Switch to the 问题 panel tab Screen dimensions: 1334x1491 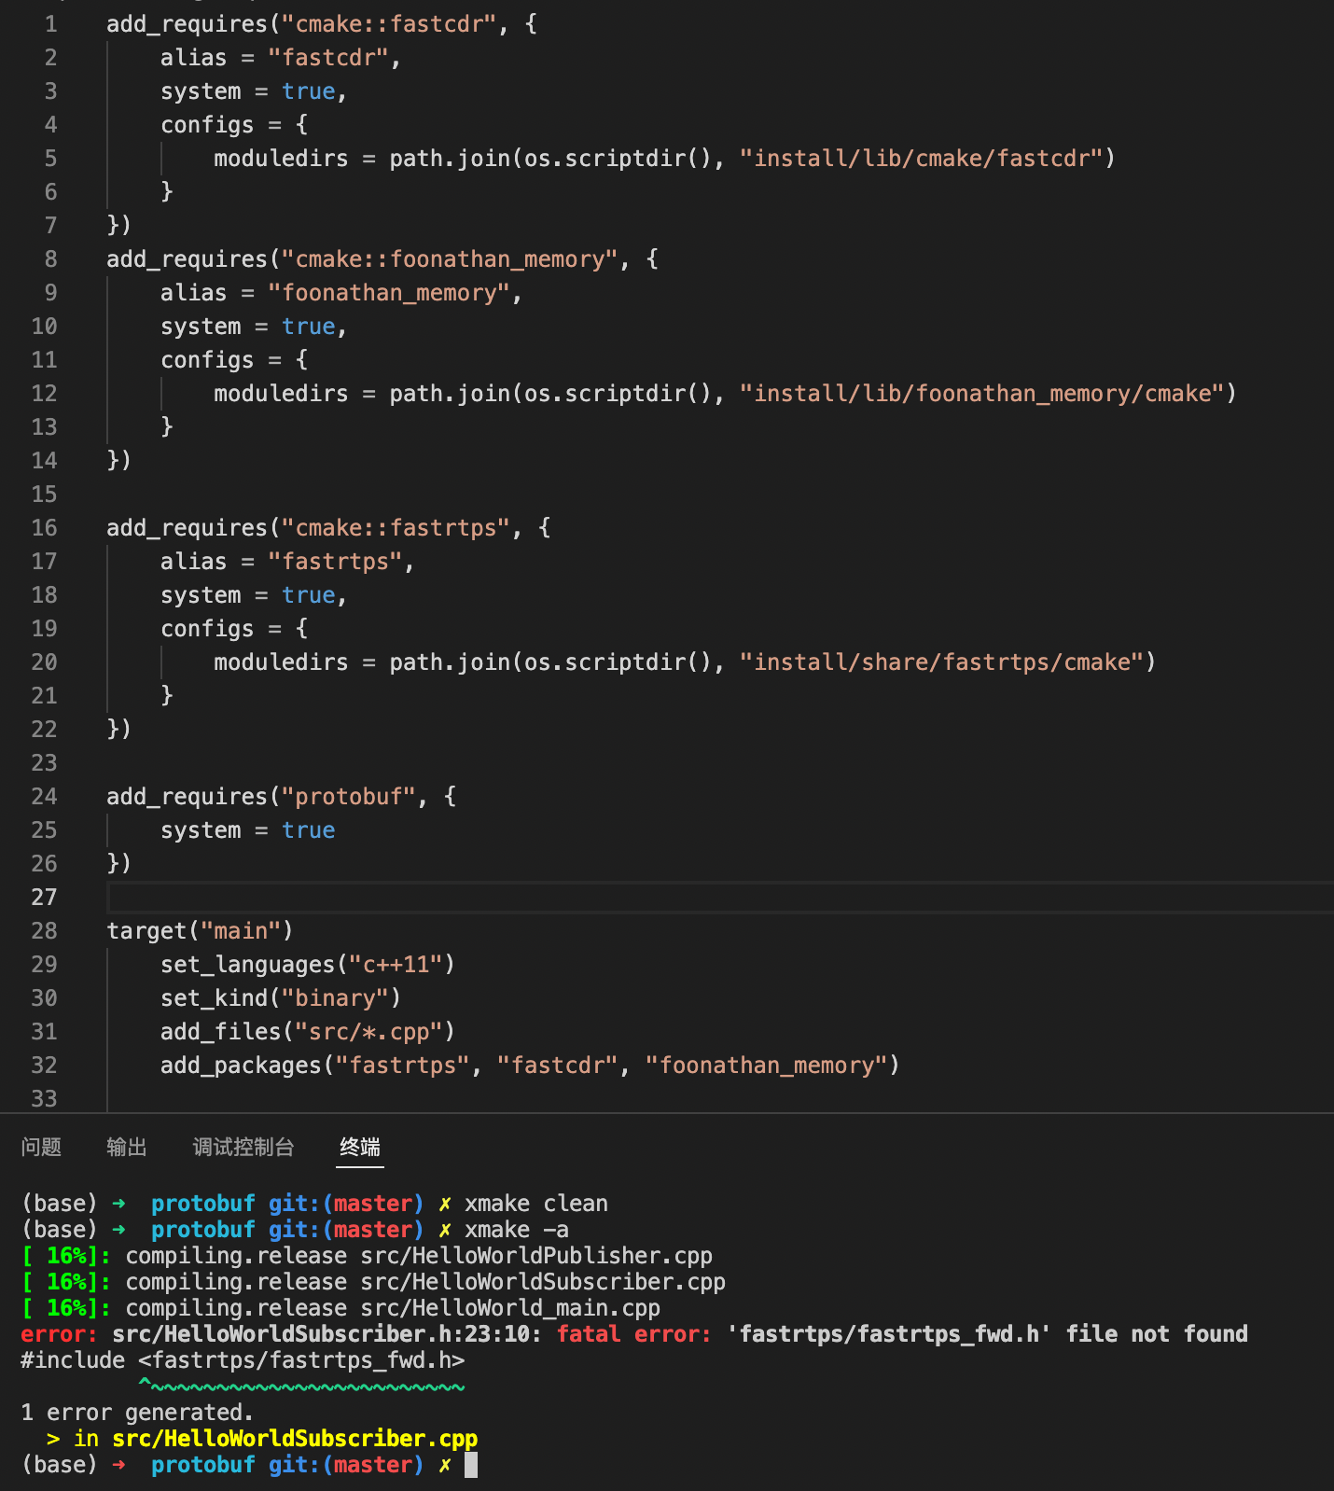pos(41,1147)
